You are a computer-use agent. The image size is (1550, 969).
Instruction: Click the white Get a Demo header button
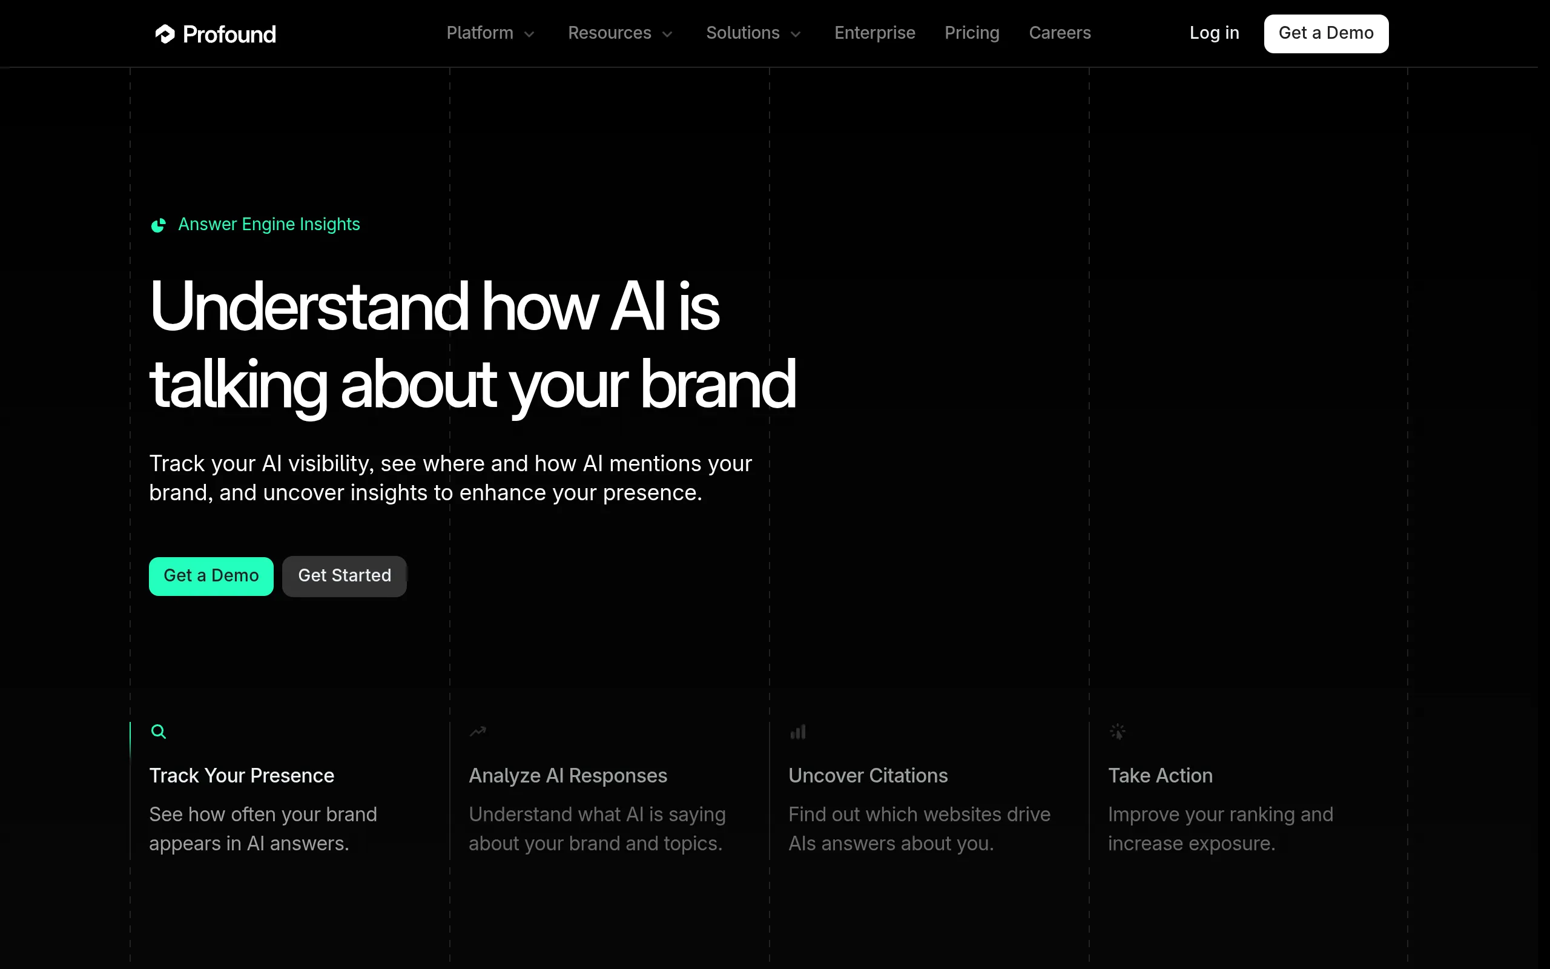[1326, 33]
